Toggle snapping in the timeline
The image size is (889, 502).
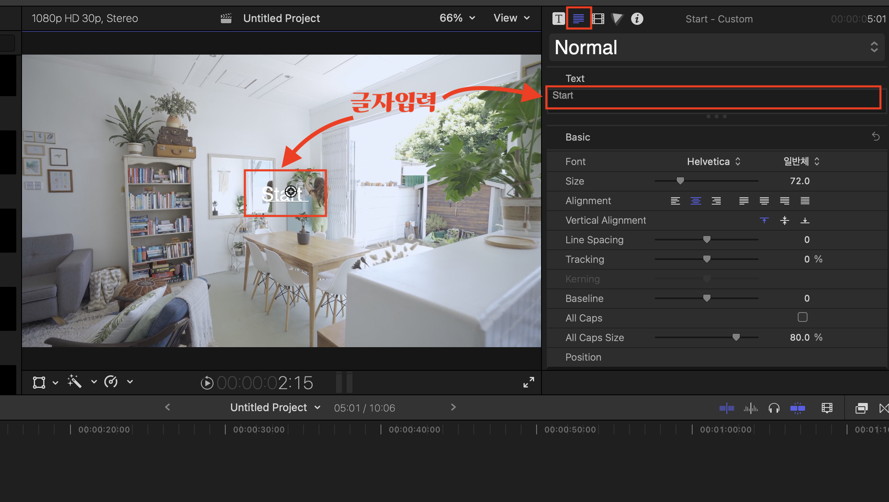click(797, 408)
